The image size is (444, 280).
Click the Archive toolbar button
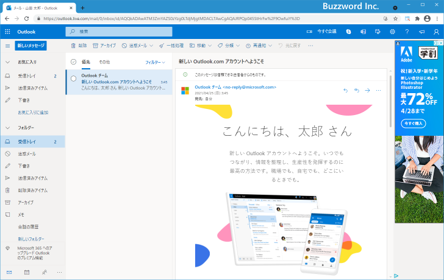104,46
